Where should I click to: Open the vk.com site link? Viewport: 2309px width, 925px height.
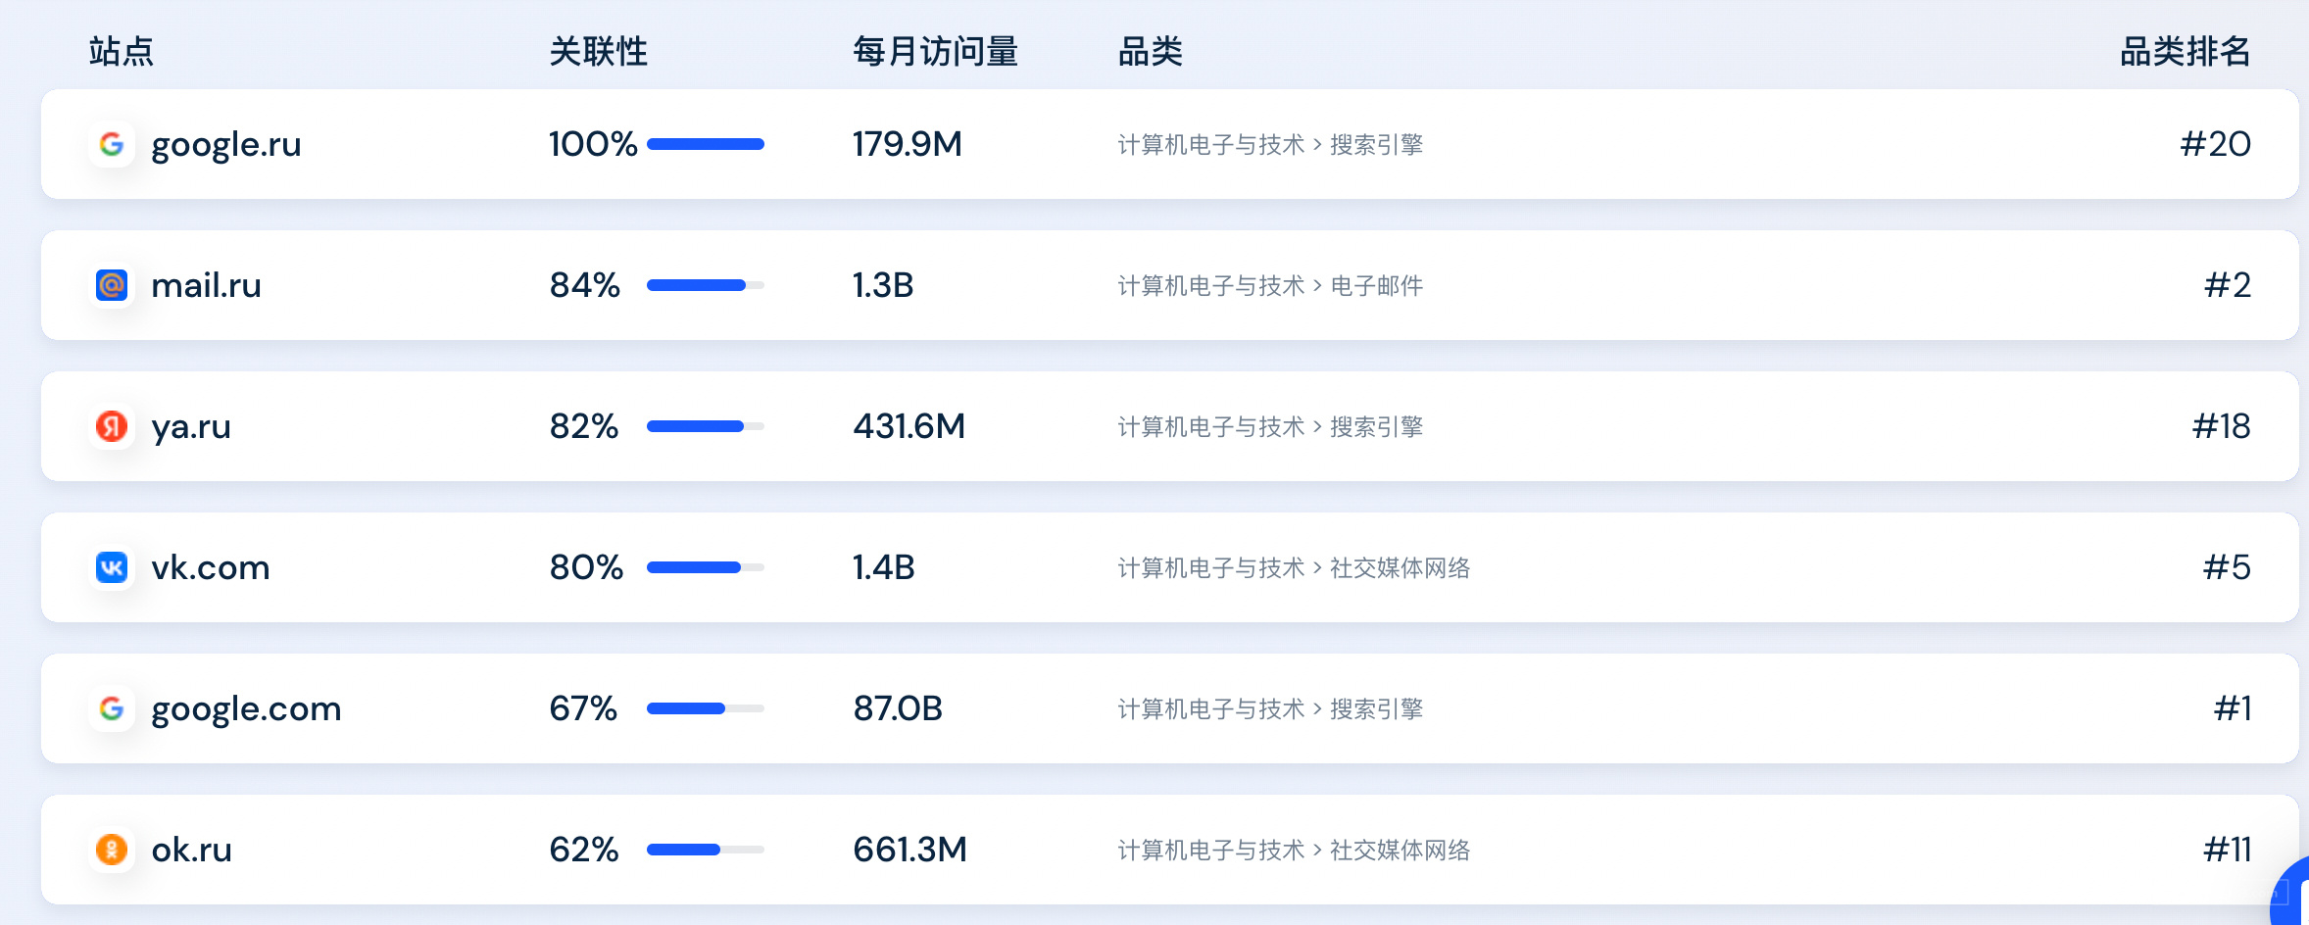(x=211, y=567)
